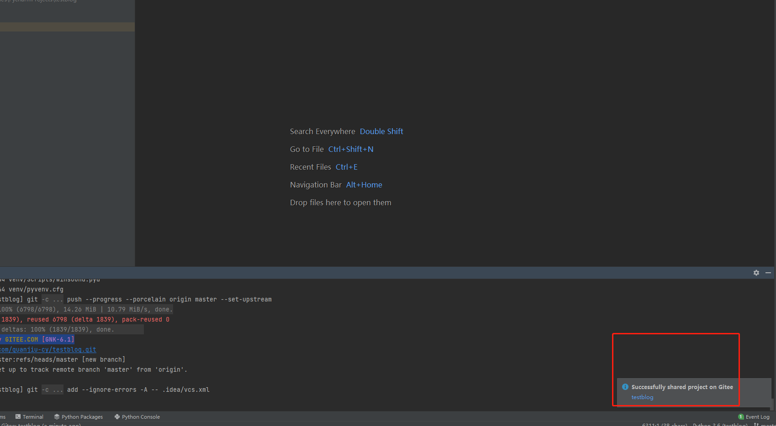Click the Gitee: testblog status widget
The image size is (776, 426).
tap(41, 424)
